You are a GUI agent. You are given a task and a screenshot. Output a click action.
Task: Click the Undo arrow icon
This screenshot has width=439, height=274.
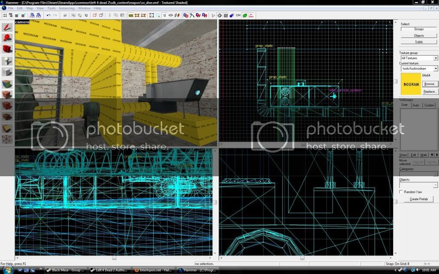(48, 15)
